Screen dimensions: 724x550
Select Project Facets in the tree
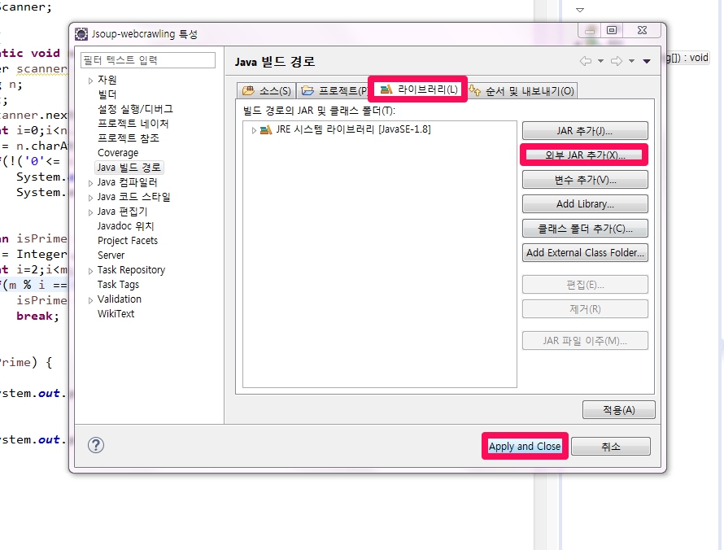[128, 241]
